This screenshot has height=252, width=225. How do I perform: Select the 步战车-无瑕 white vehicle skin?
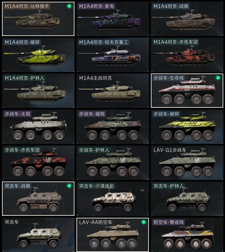point(38,127)
